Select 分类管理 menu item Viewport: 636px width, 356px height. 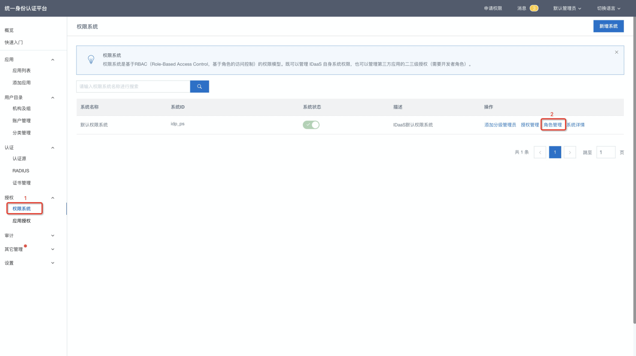click(22, 133)
